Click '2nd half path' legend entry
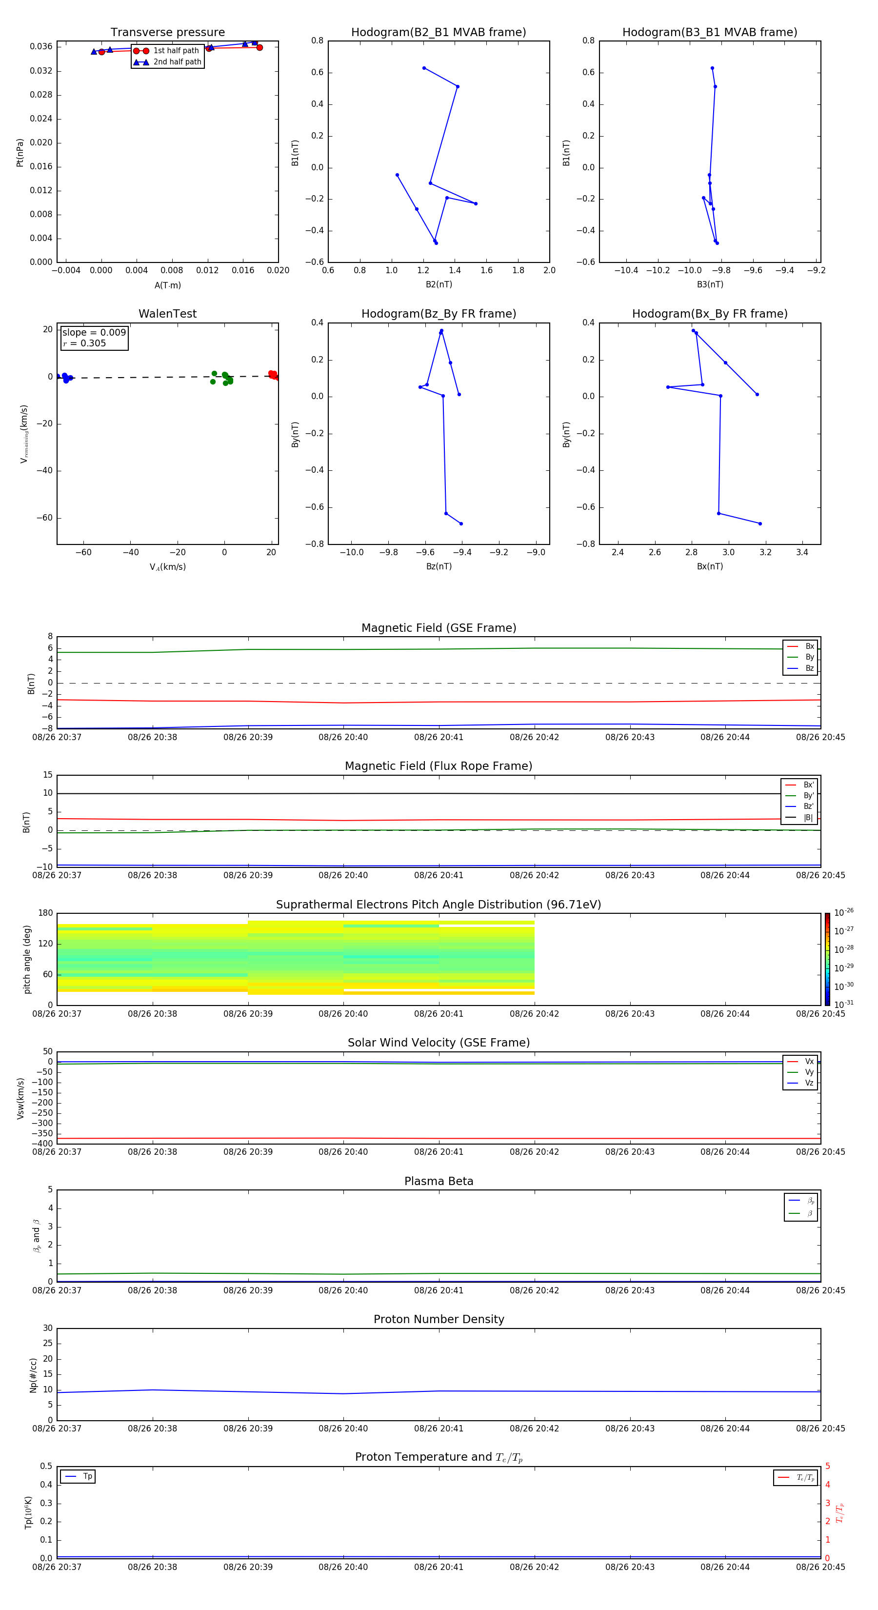This screenshot has width=878, height=1610. click(167, 62)
